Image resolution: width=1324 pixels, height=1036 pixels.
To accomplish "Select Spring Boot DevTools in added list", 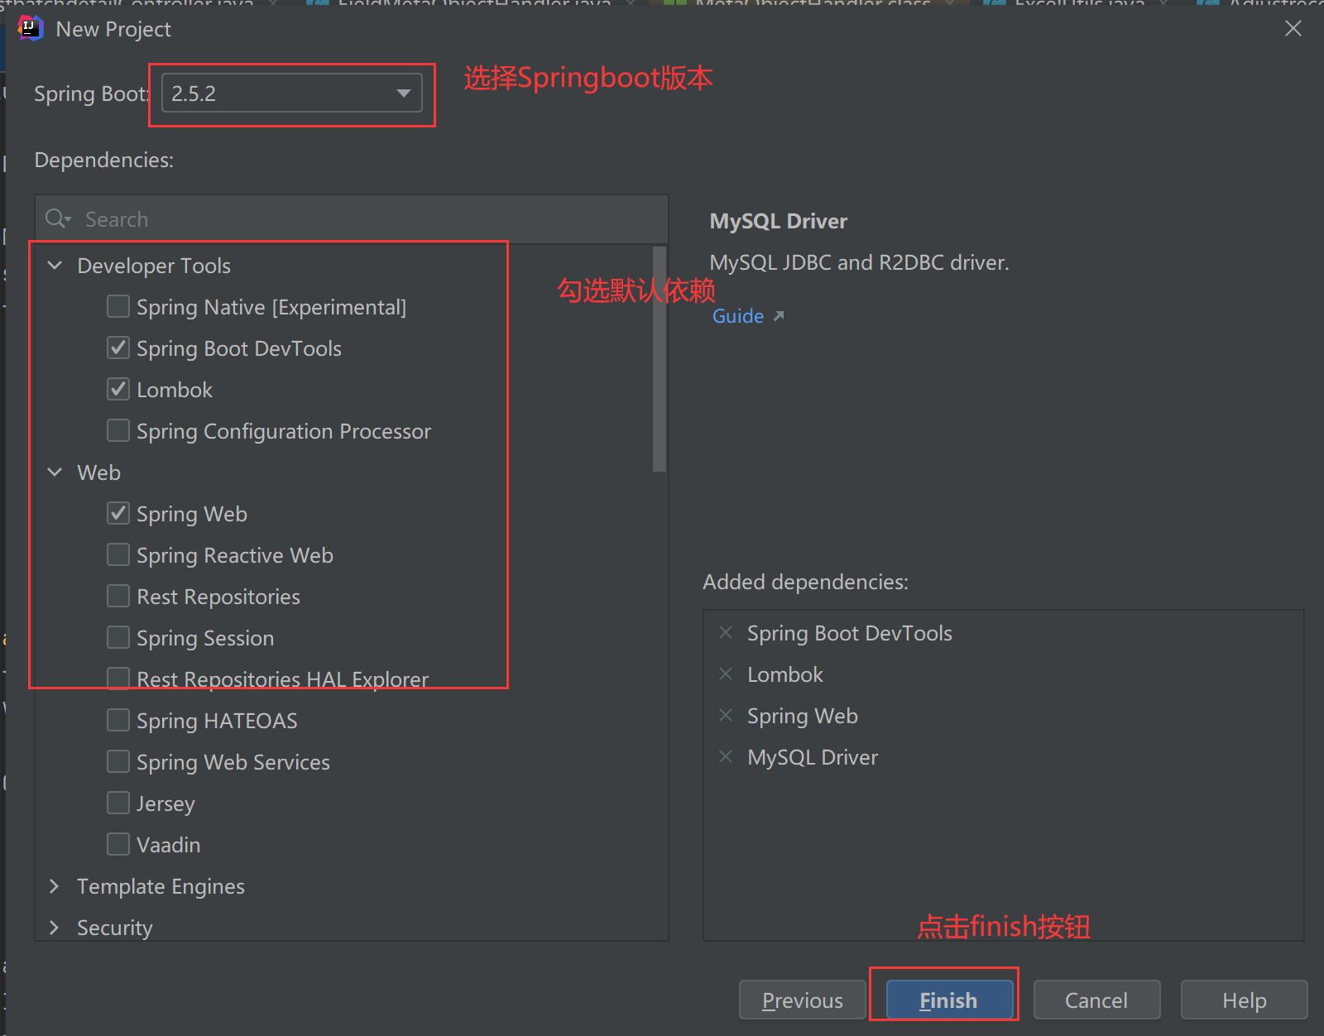I will tap(850, 633).
